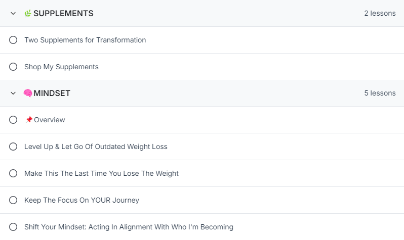
Task: Click the pink brain icon beside MINDSET
Action: point(28,93)
